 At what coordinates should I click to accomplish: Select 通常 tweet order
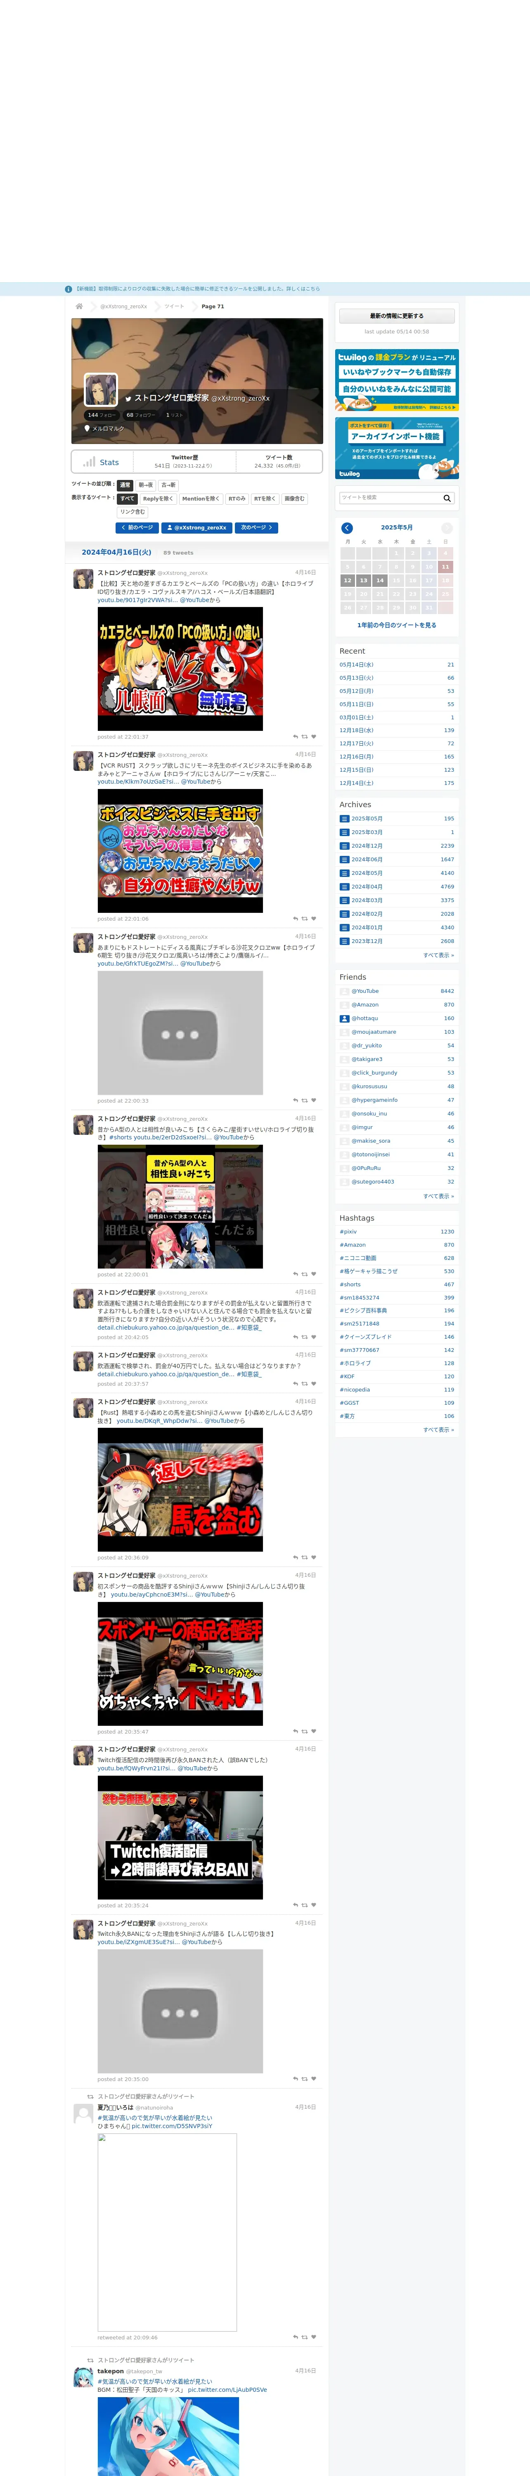point(125,485)
